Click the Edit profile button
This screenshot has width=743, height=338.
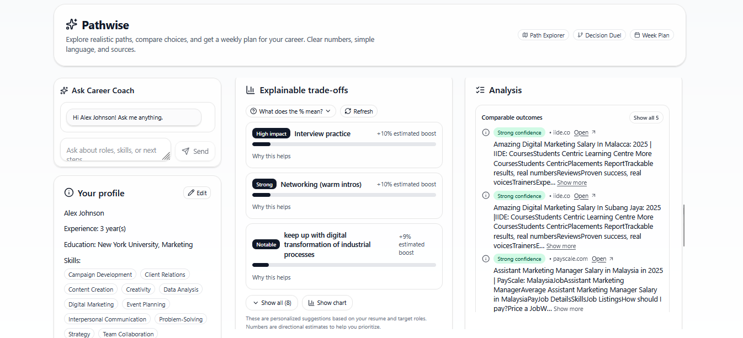point(197,193)
